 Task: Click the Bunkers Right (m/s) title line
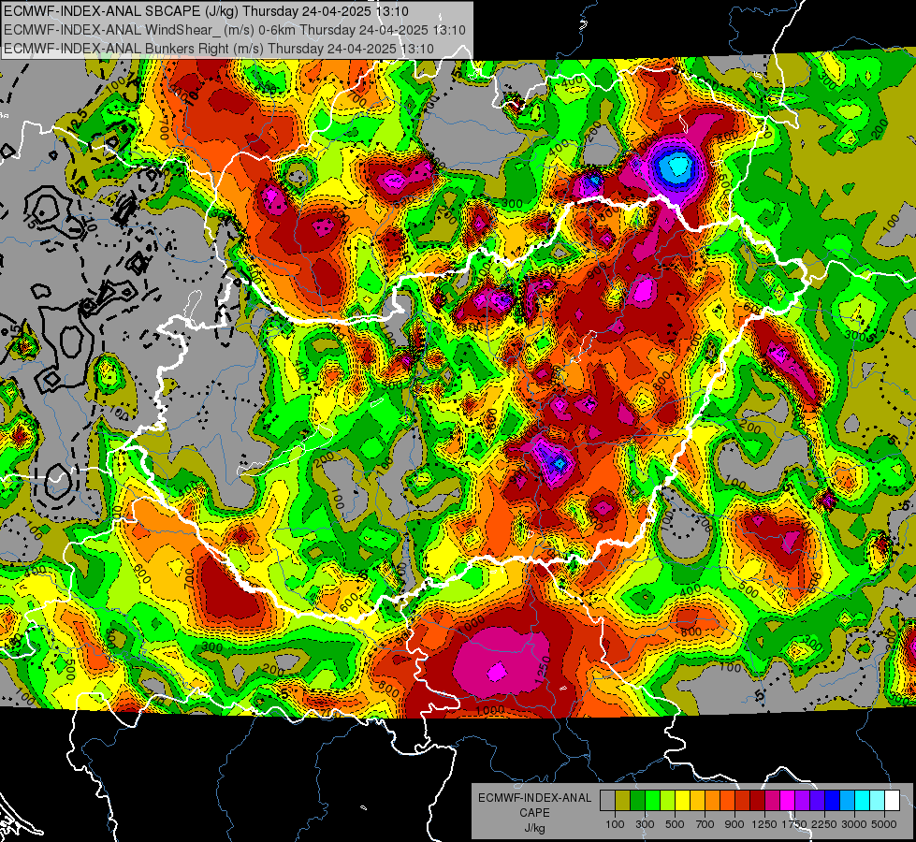219,49
